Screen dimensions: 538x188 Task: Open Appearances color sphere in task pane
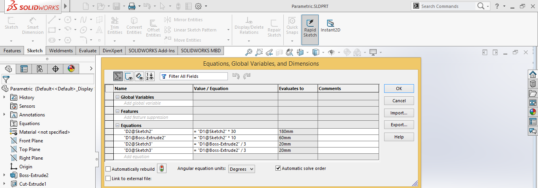pos(533,112)
